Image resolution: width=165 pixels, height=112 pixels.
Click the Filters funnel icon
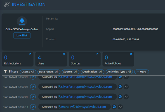pos(5,71)
